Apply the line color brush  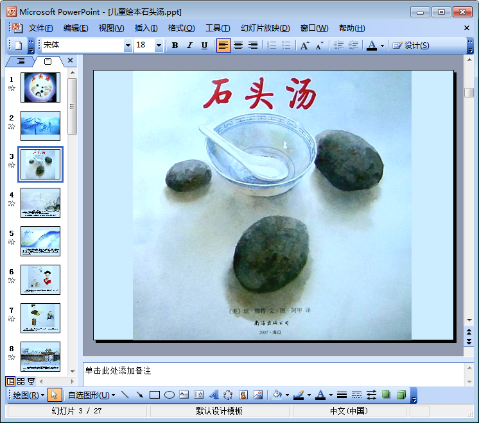click(x=299, y=395)
